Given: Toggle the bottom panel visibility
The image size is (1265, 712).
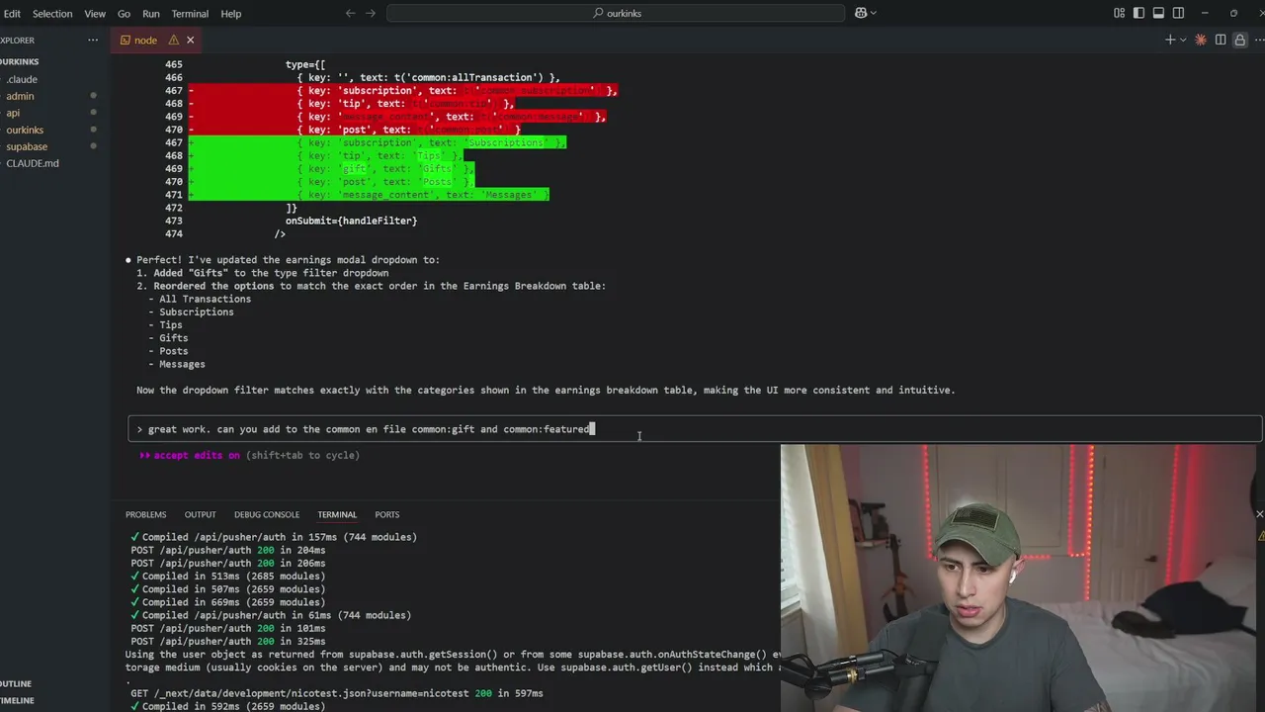Looking at the screenshot, I should coord(1158,13).
